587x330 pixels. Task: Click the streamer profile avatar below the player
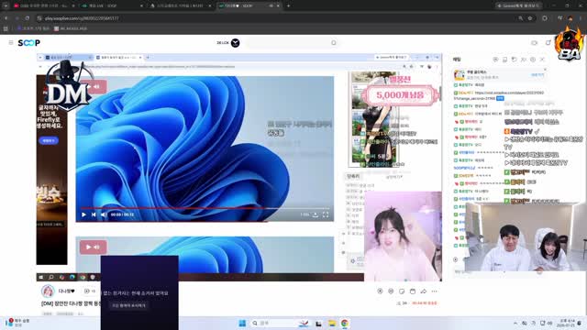click(48, 291)
